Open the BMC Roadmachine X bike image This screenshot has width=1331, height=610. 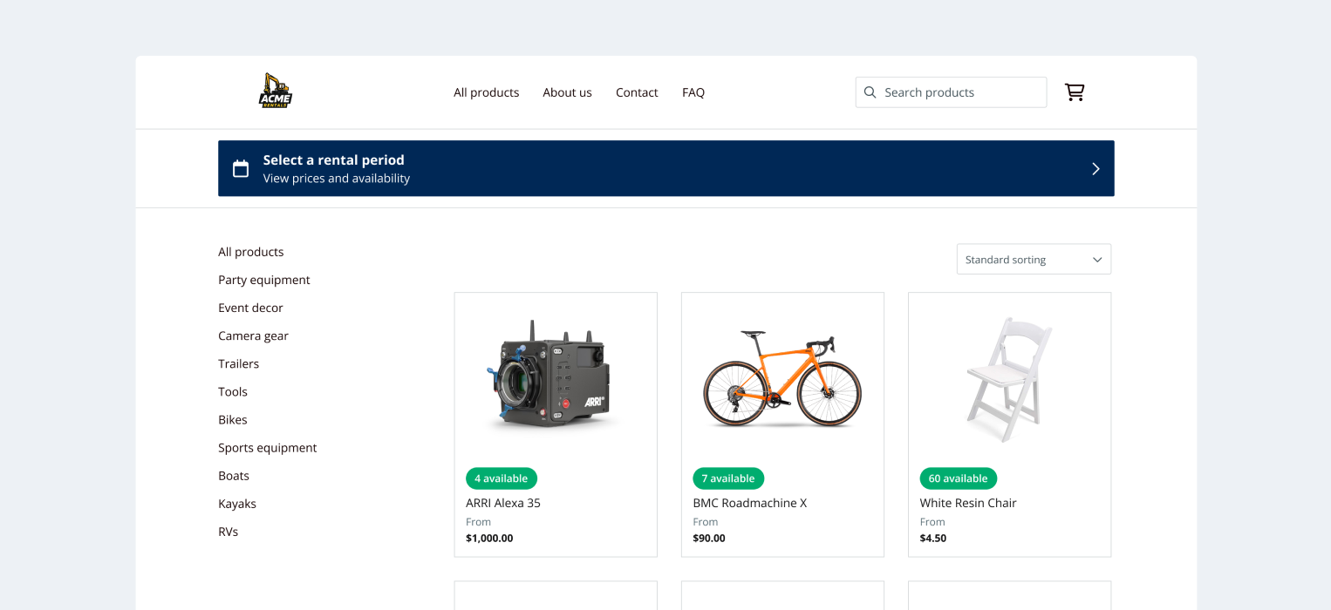click(x=782, y=378)
